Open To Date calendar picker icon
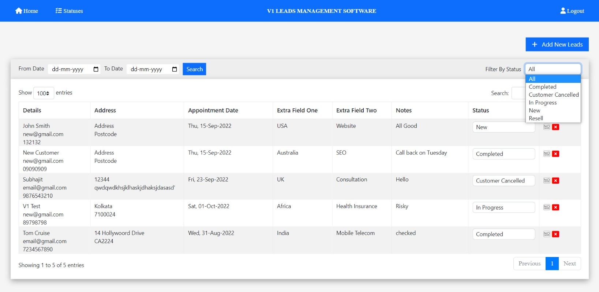The height and width of the screenshot is (292, 599). [175, 69]
